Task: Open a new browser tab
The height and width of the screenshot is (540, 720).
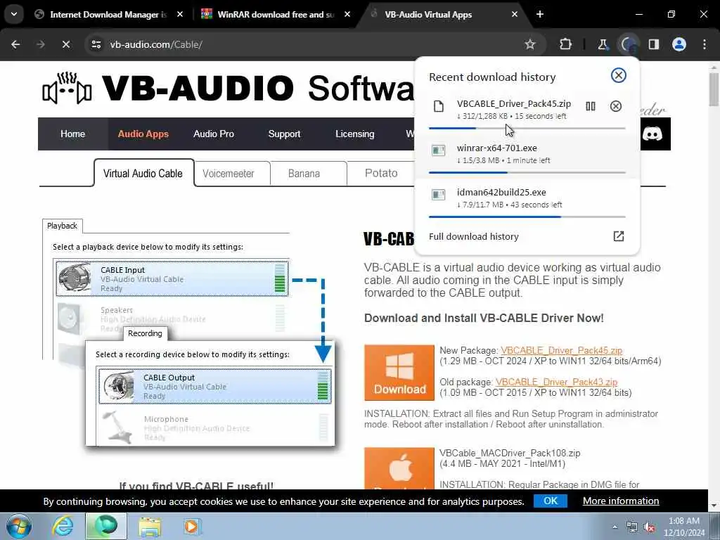Action: click(x=540, y=14)
